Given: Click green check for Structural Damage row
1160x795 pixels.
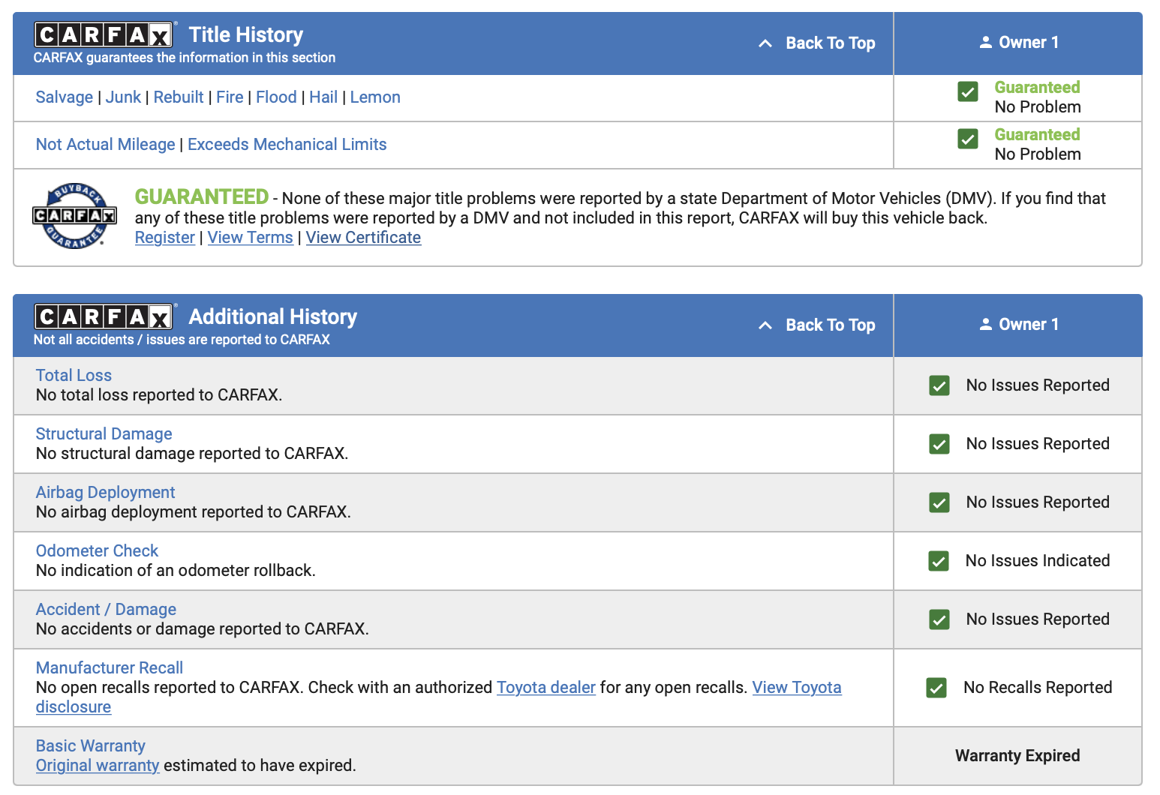Looking at the screenshot, I should 939,444.
